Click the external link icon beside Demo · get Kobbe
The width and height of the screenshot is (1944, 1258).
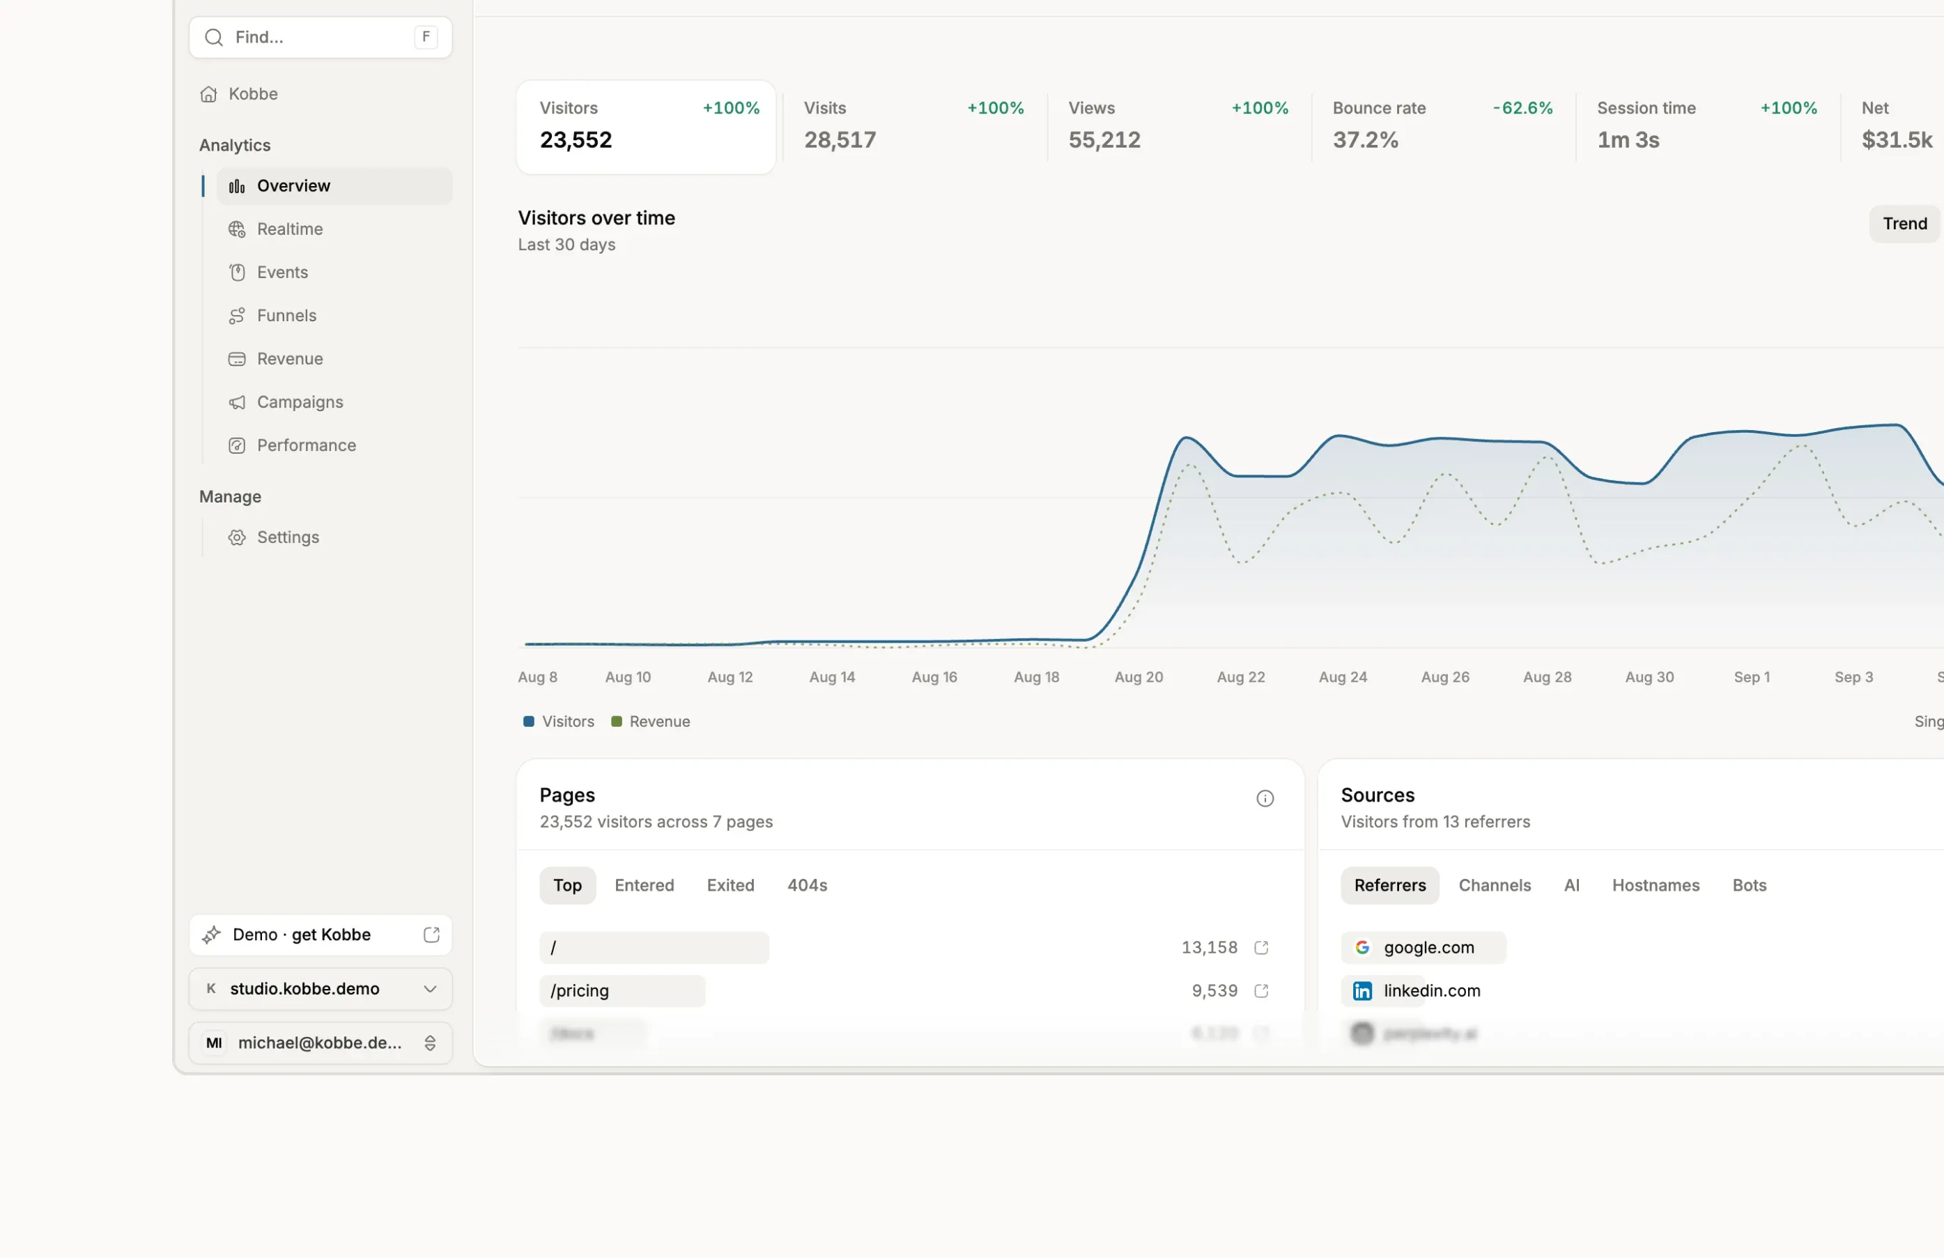click(x=431, y=935)
